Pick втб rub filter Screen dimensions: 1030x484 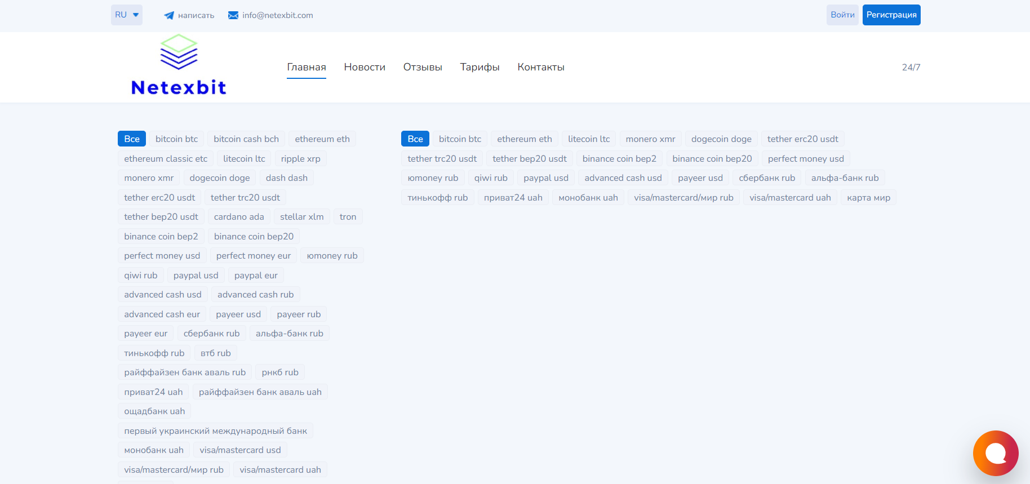coord(216,353)
